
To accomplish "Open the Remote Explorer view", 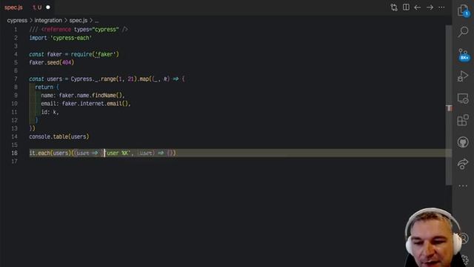I will coord(463,99).
